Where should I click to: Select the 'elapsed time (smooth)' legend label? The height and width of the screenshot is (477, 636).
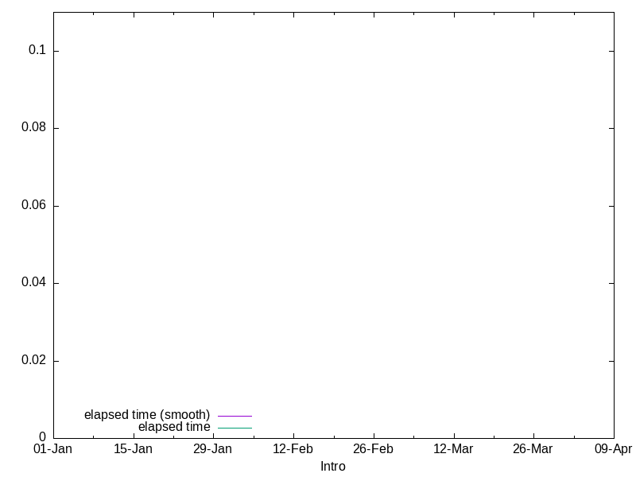click(x=147, y=415)
